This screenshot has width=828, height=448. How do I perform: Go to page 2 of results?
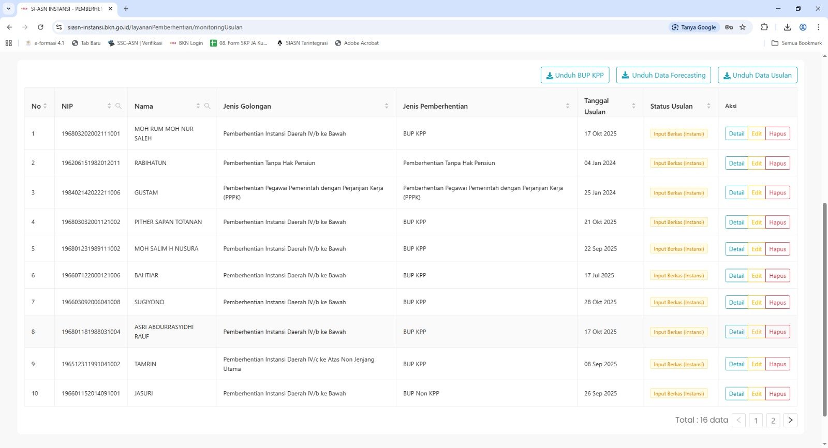click(x=773, y=420)
